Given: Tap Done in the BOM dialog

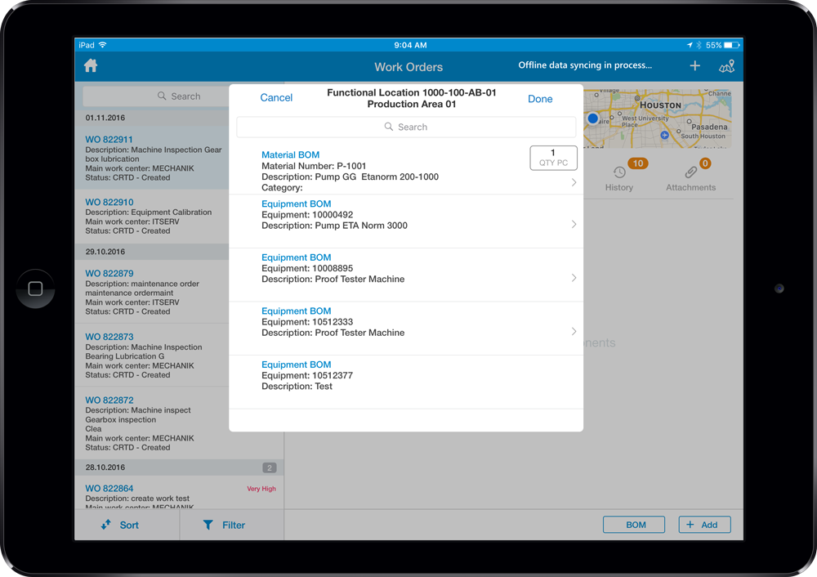Looking at the screenshot, I should coord(540,99).
